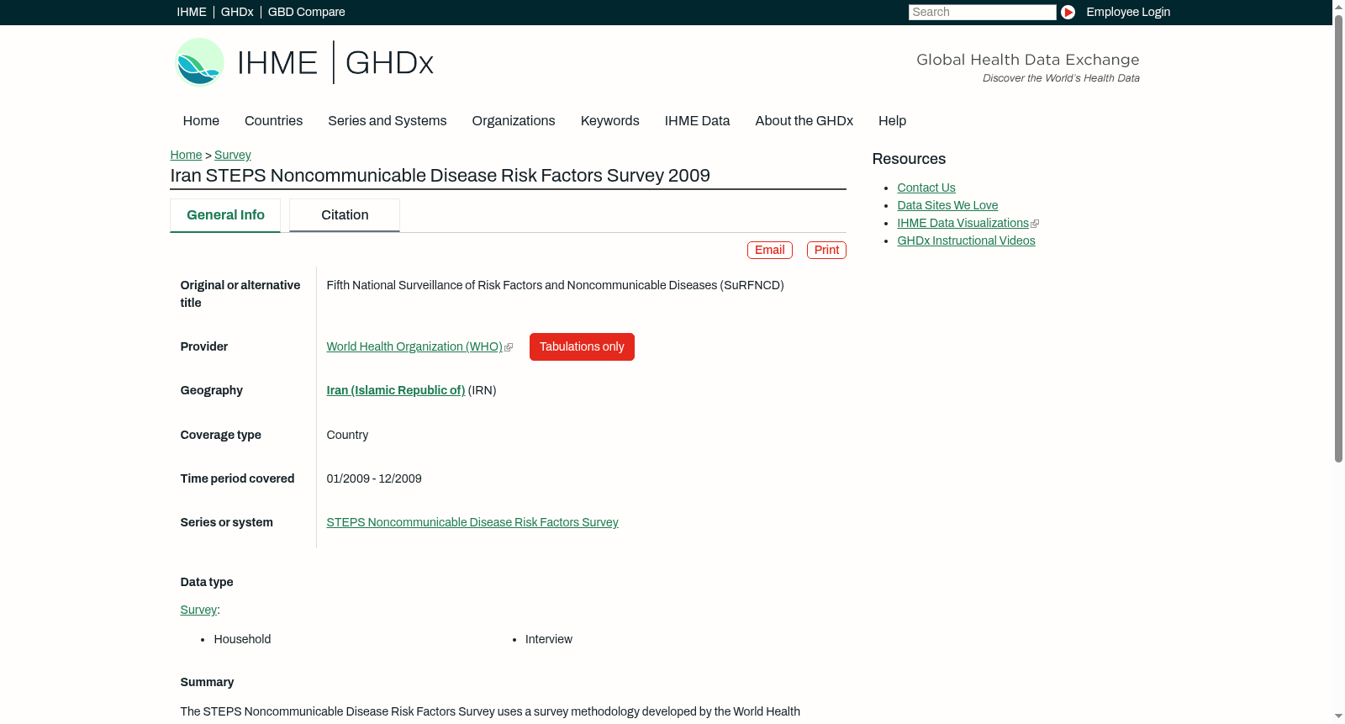
Task: Select the General Info tab
Action: 225,215
